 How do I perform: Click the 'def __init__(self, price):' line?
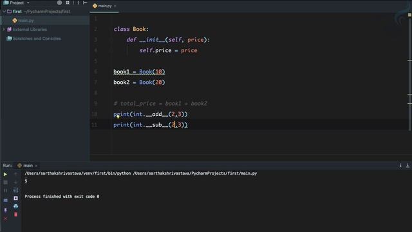click(168, 40)
